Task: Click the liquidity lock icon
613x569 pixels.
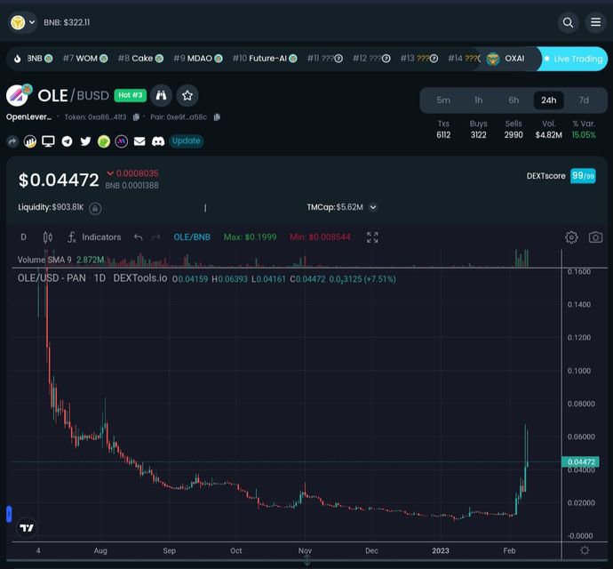Action: (94, 208)
